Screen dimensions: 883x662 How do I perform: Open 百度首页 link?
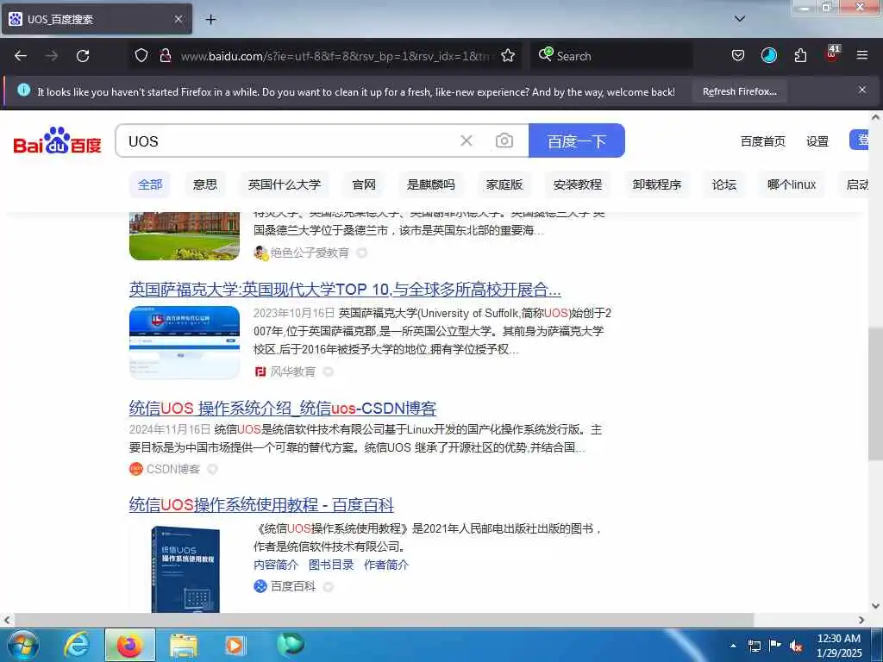tap(762, 141)
